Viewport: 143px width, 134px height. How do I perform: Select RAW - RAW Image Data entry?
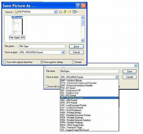pos(89,125)
